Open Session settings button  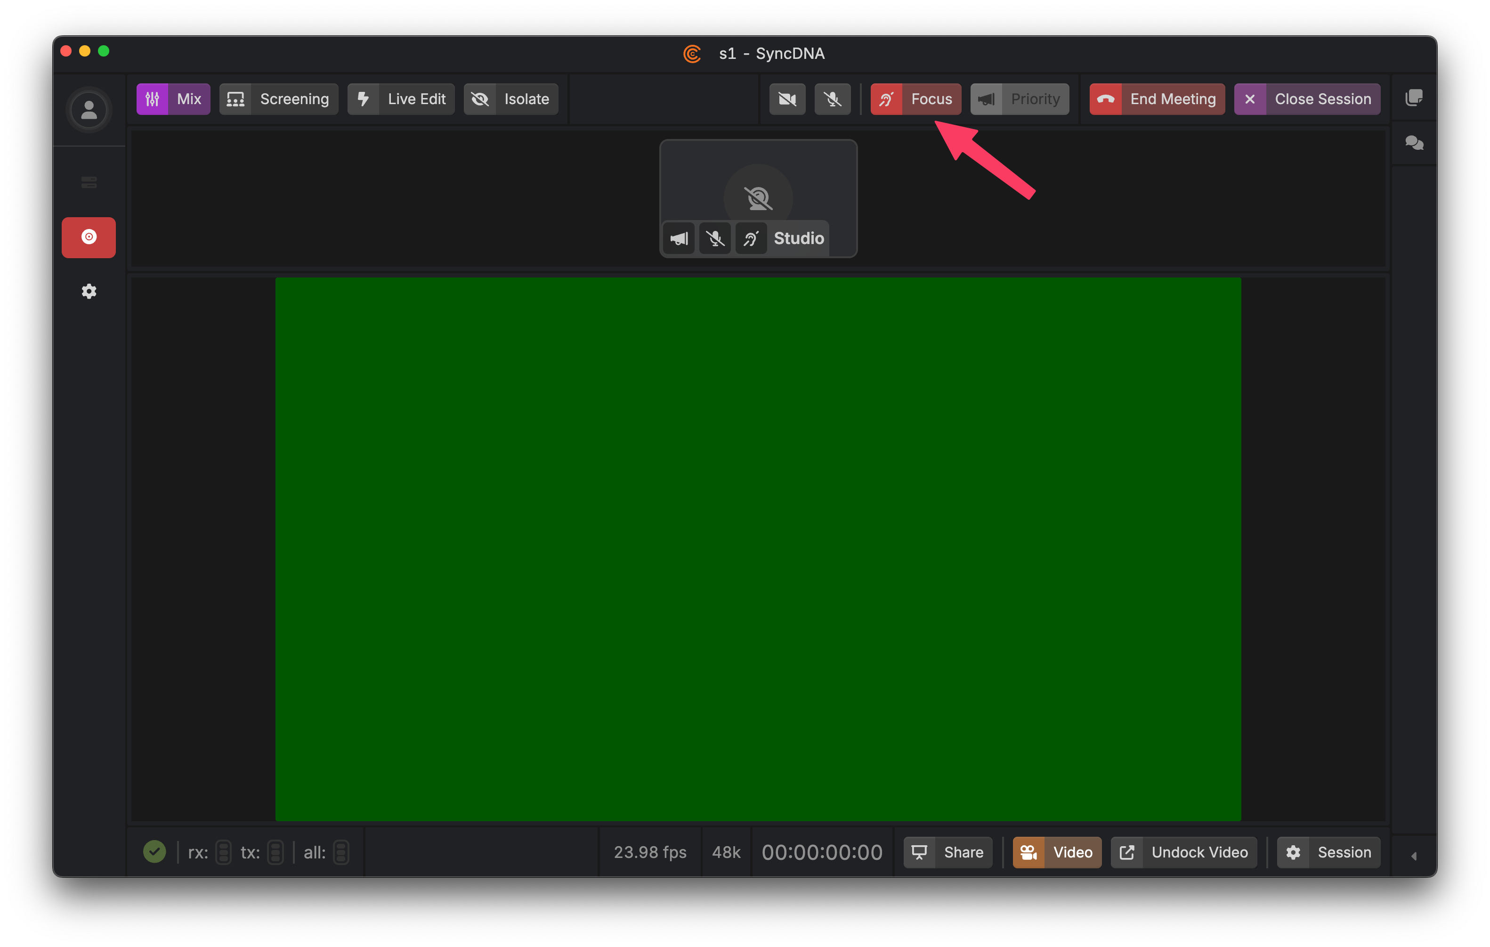point(1328,852)
